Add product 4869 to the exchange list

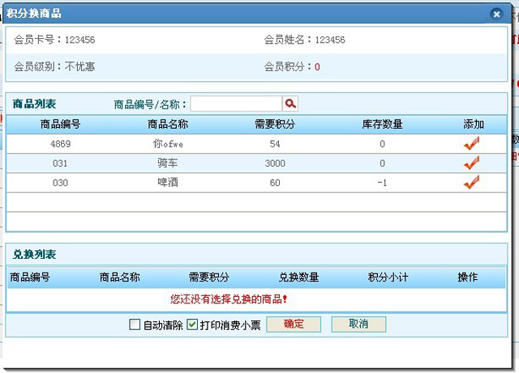click(471, 143)
